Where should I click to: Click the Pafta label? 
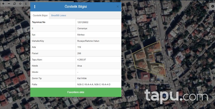click(x=34, y=85)
